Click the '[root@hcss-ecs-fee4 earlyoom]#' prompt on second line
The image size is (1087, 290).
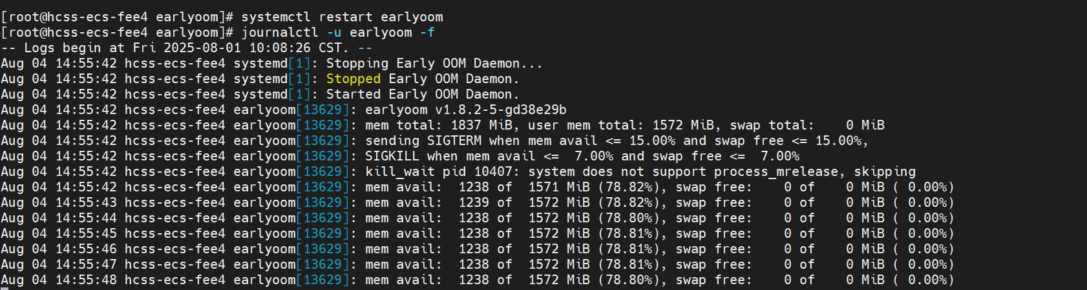(x=117, y=32)
